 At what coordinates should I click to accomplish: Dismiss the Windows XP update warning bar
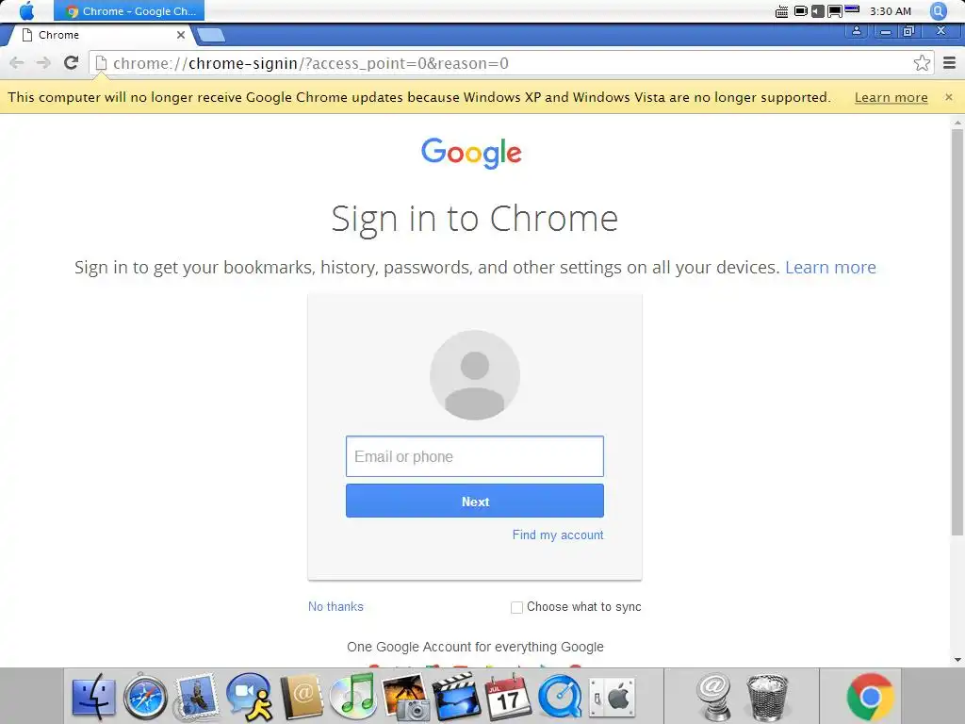coord(948,97)
